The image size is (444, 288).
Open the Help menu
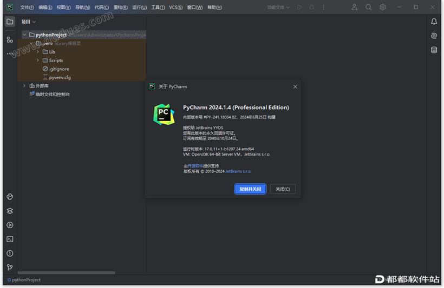[214, 8]
